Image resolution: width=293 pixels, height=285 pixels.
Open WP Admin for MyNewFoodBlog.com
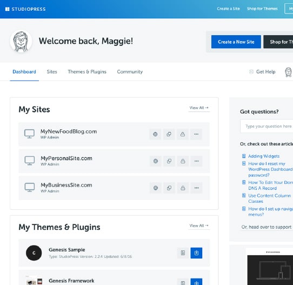pos(50,137)
